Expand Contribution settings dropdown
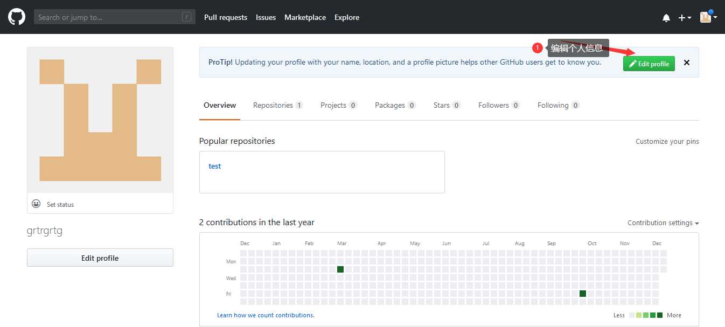Screen dimensions: 725x327 point(663,222)
